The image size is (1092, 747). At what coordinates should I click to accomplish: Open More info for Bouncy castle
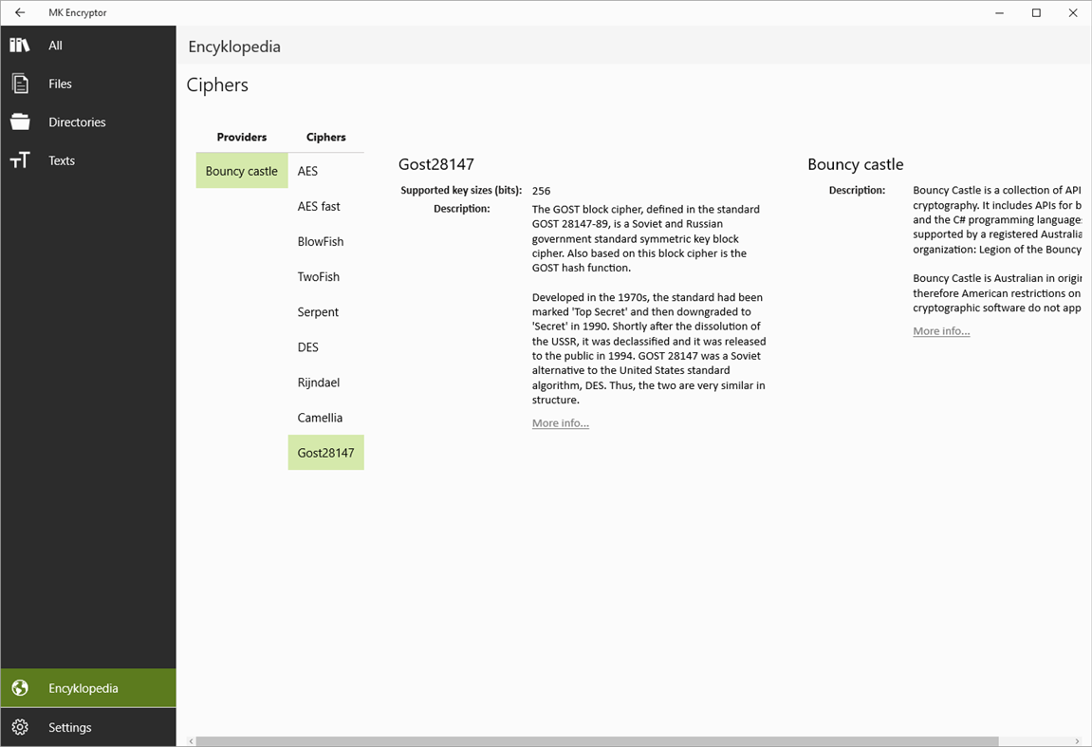(x=941, y=330)
